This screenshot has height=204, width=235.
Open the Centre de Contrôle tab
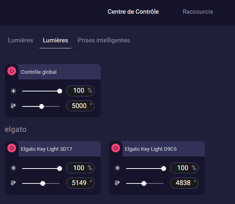click(133, 12)
